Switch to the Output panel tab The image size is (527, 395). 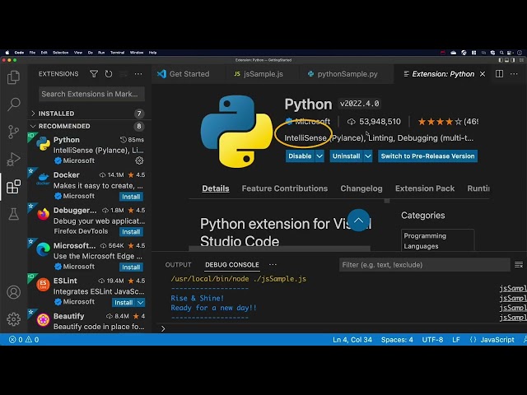178,265
